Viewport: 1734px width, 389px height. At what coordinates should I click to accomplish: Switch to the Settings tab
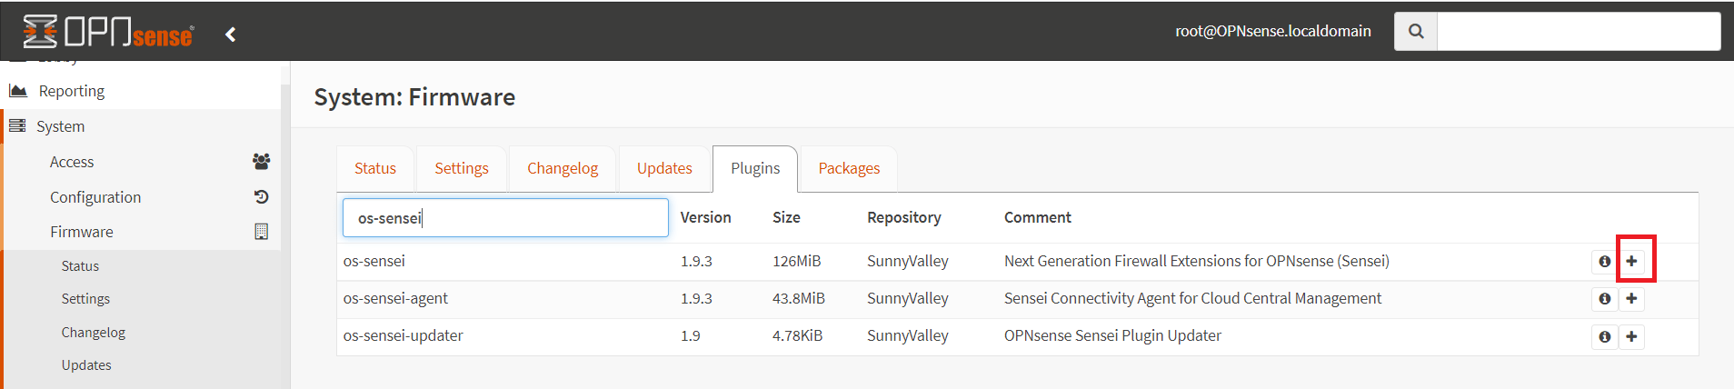coord(462,168)
